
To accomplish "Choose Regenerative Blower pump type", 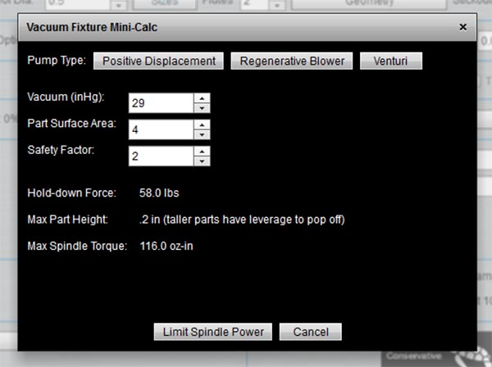I will click(292, 61).
